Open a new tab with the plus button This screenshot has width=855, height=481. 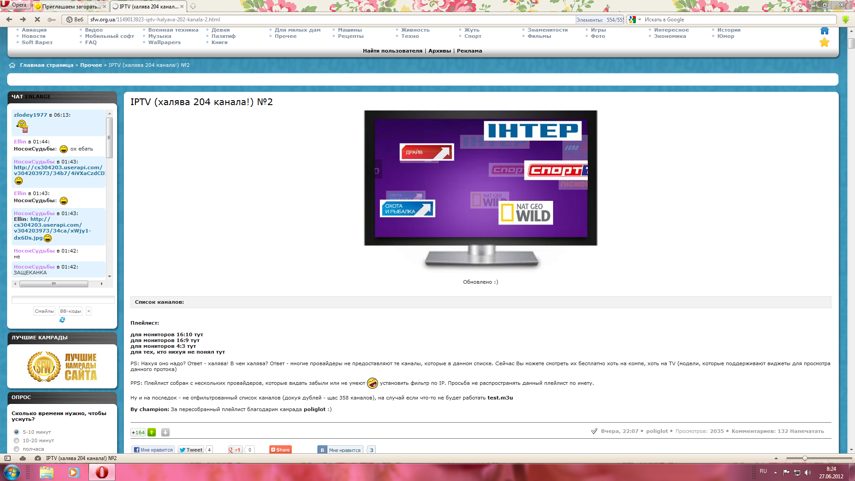pyautogui.click(x=193, y=6)
